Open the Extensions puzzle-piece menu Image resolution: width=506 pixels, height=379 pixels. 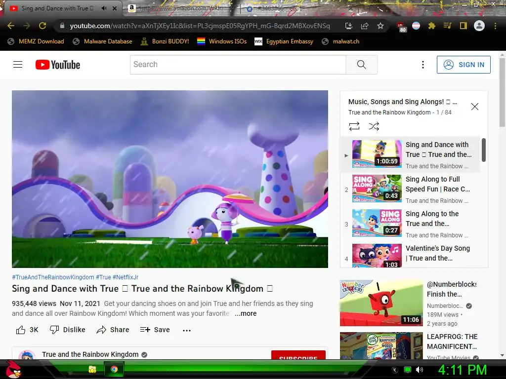432,26
